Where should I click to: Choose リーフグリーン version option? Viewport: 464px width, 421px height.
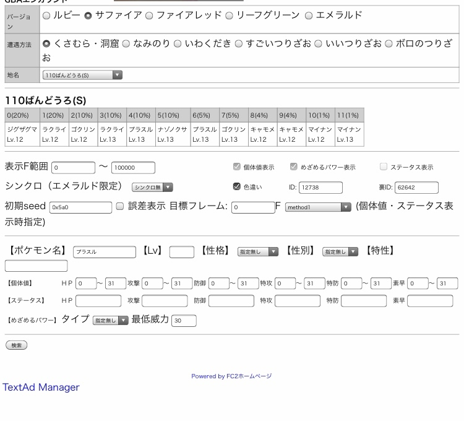pyautogui.click(x=229, y=15)
